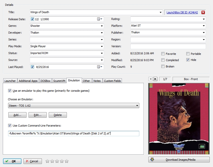This screenshot has height=167, width=213.
Task: Open the Play Mode dropdown
Action: (102, 46)
